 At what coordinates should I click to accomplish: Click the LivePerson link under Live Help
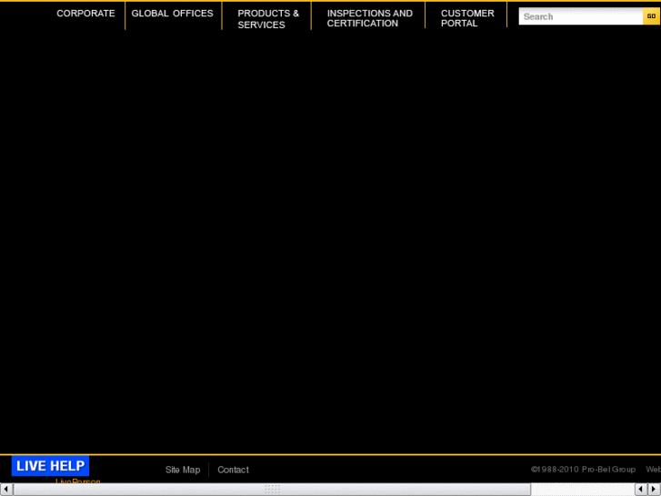(x=78, y=481)
